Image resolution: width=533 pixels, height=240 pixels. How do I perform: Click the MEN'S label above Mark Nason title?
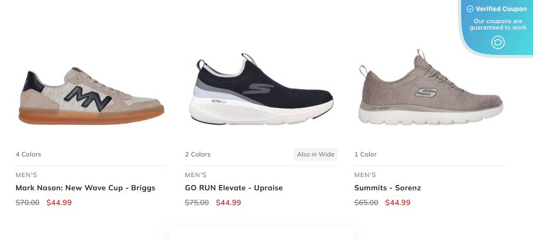26,175
